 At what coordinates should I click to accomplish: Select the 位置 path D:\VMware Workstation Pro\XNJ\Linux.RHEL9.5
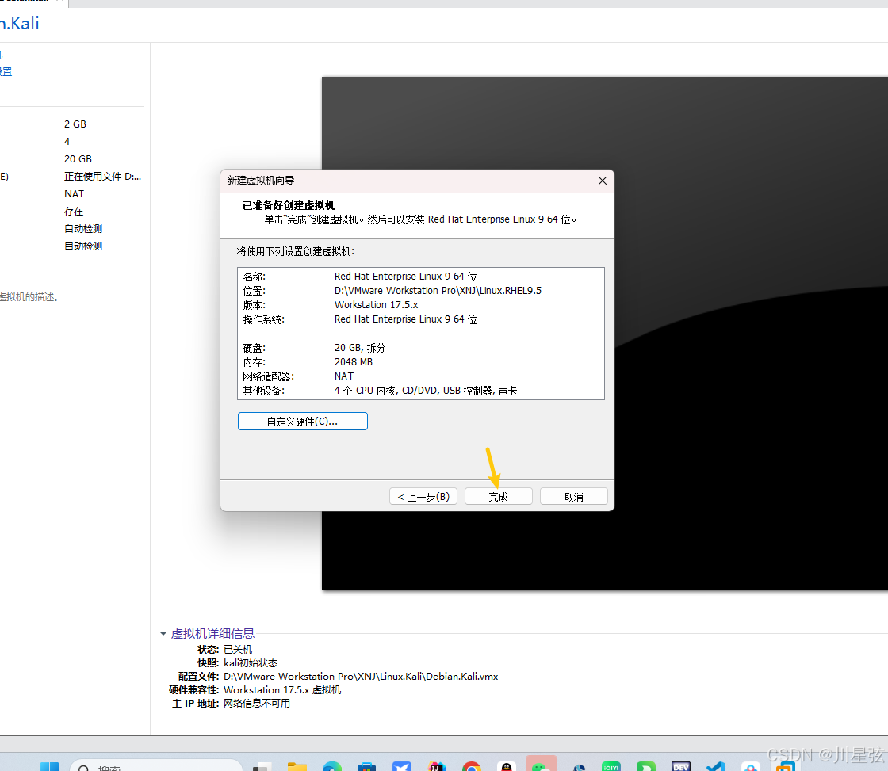(438, 290)
